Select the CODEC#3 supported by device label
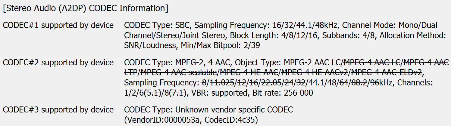This screenshot has width=451, height=126. click(x=58, y=110)
